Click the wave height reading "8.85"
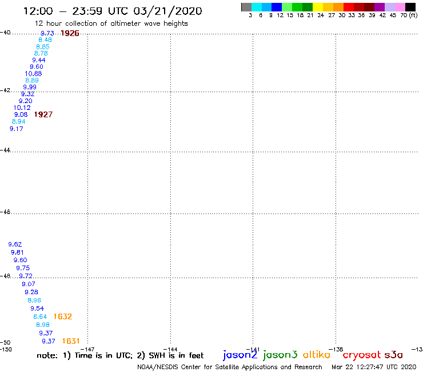423x372 pixels. click(43, 47)
